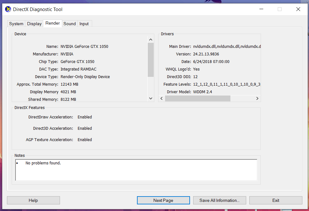Screen dimensions: 309x211
Task: Go to Next Page
Action: click(x=163, y=200)
